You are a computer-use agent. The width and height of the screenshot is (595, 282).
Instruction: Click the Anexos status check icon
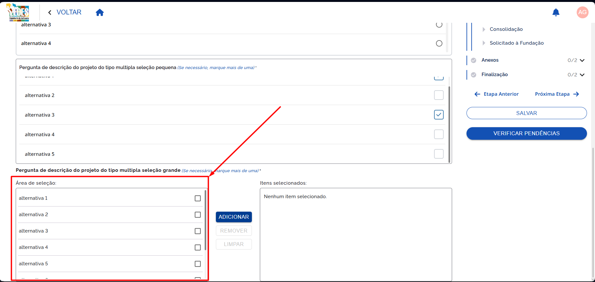point(474,60)
